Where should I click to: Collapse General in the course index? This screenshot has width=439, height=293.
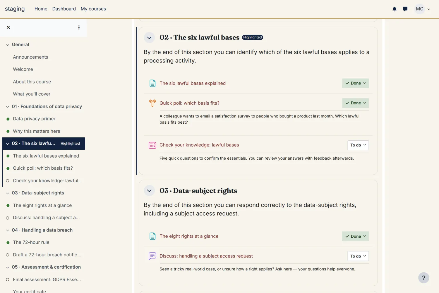8,45
